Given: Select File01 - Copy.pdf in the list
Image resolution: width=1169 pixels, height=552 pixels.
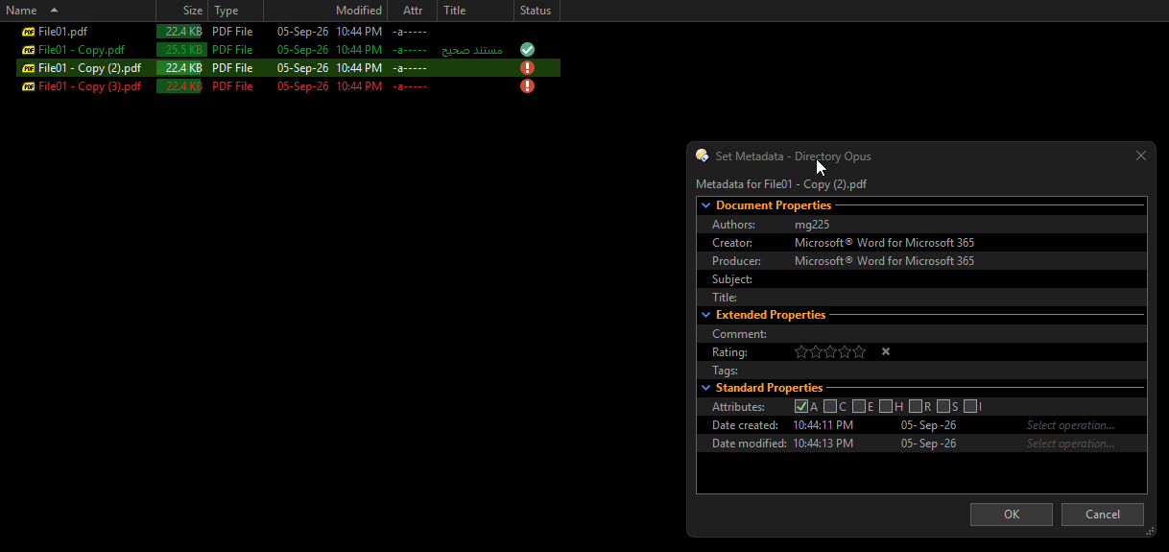Looking at the screenshot, I should [82, 50].
